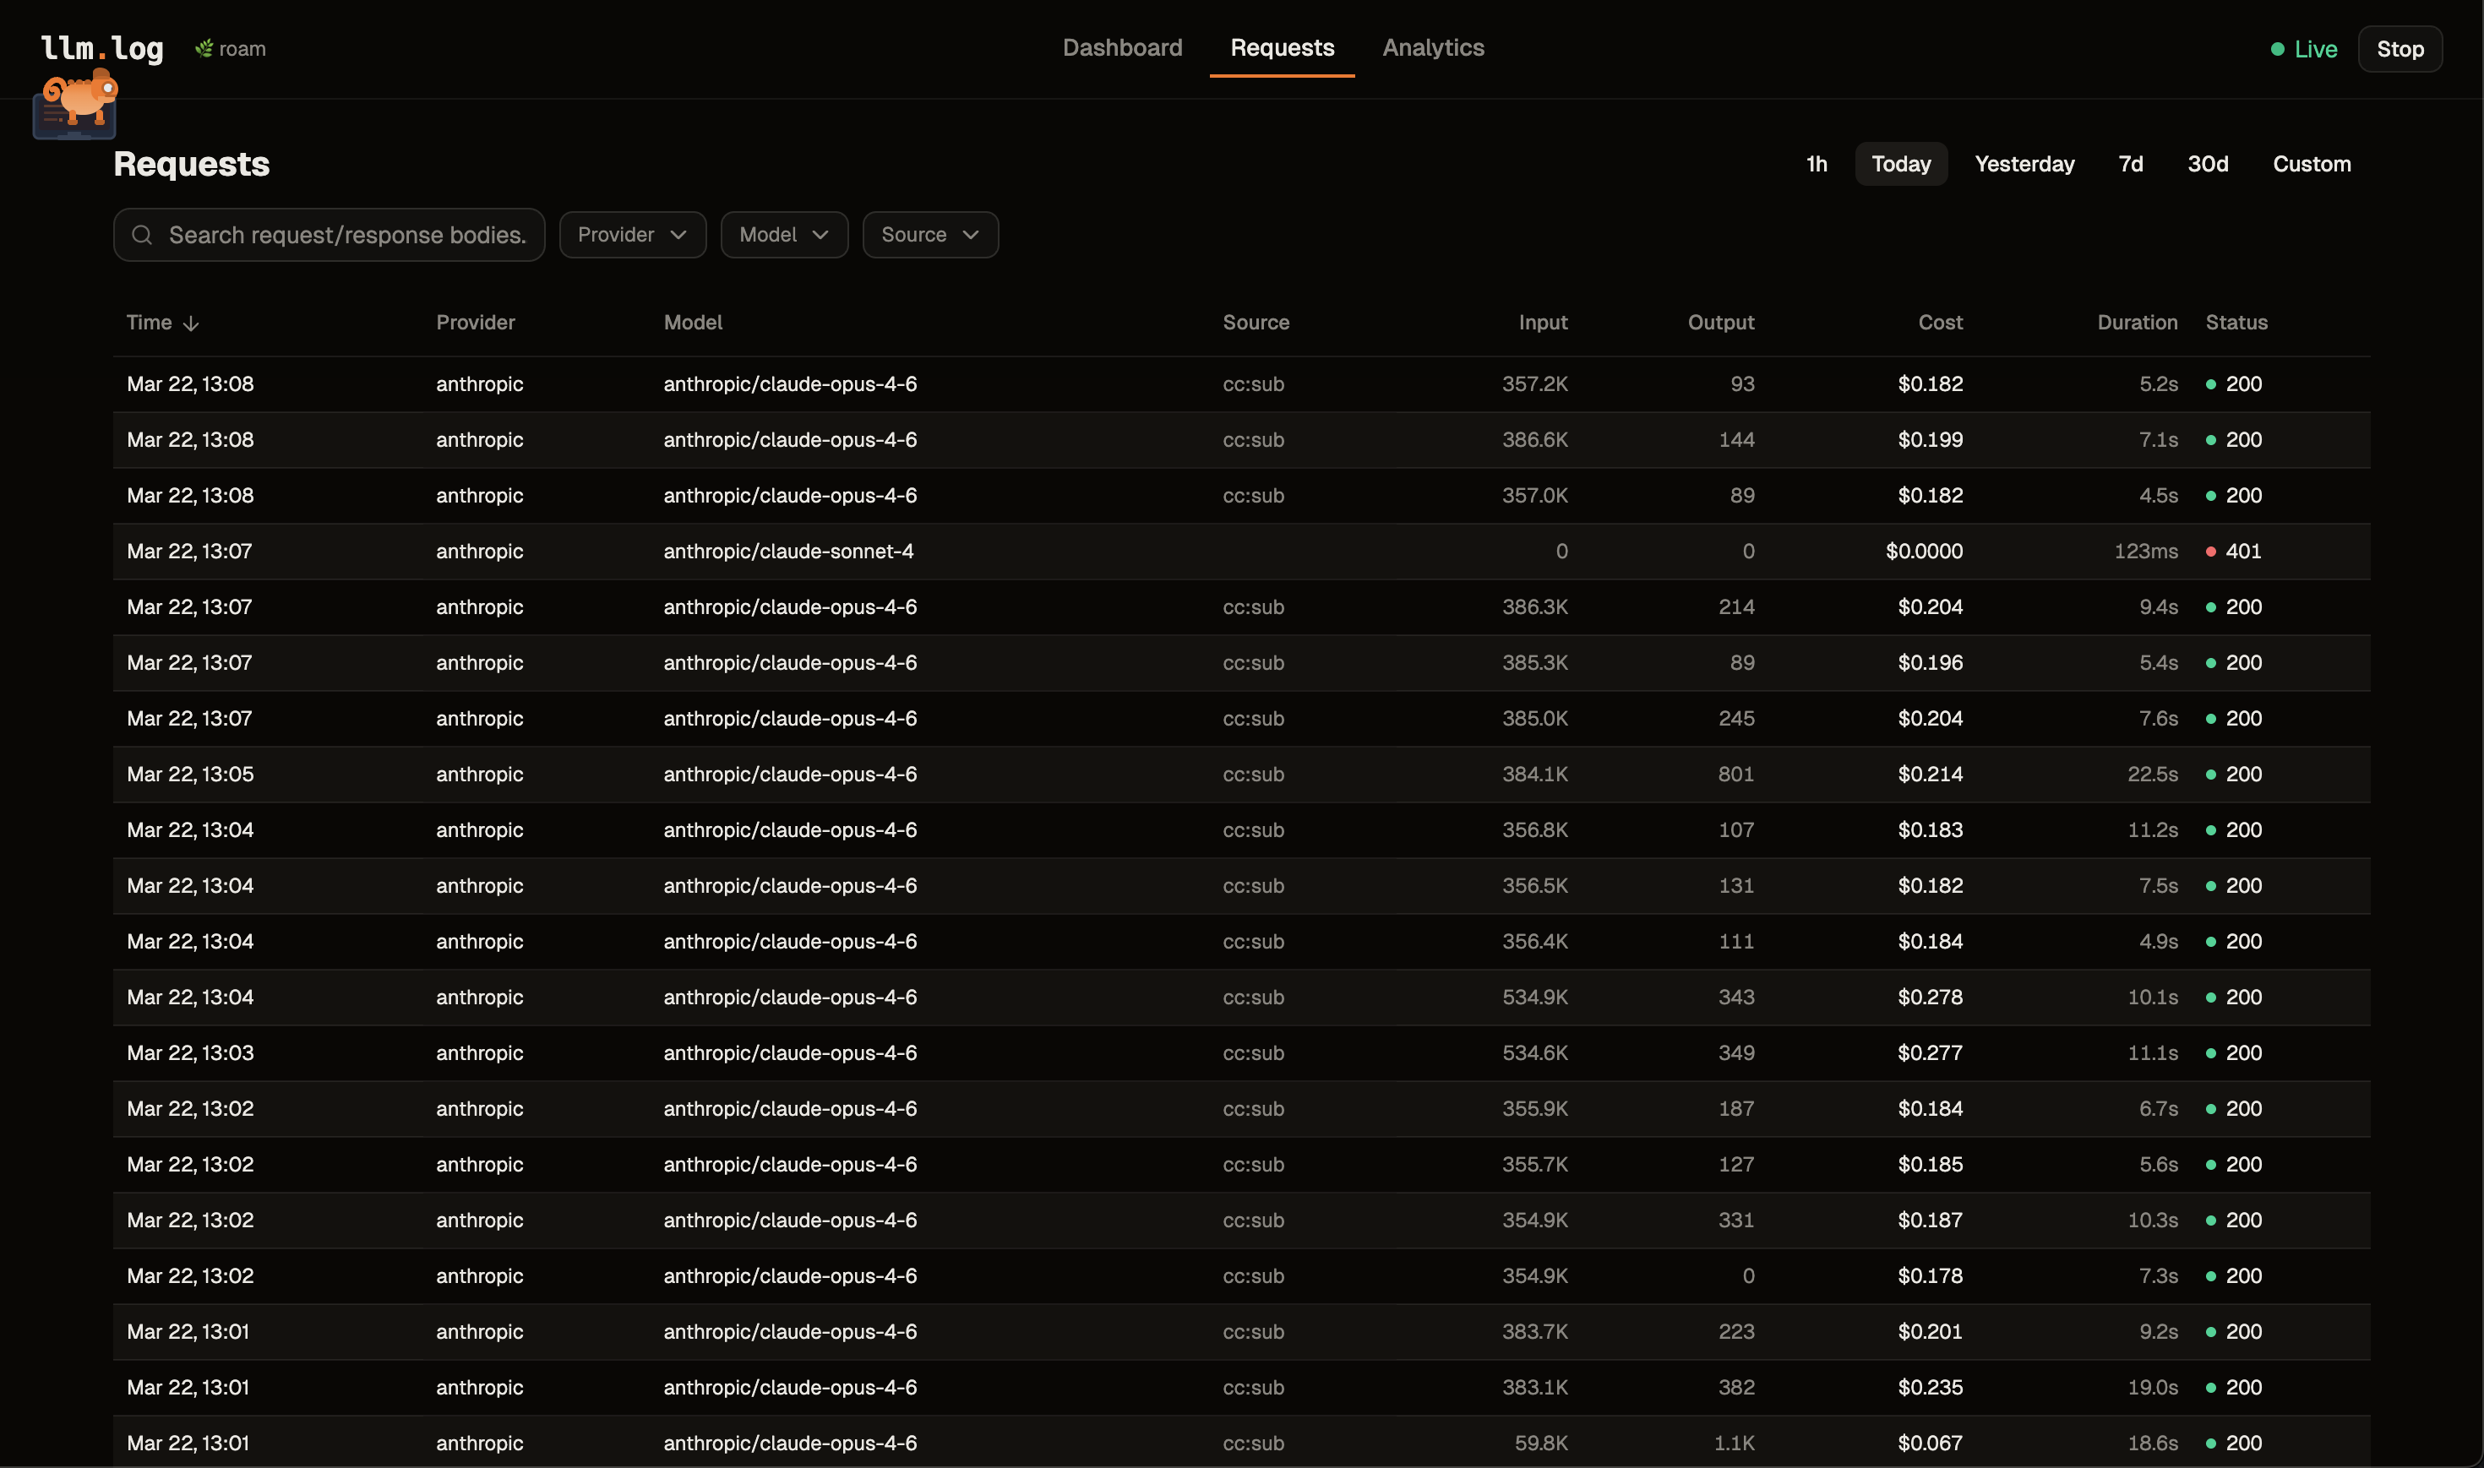The image size is (2484, 1468).
Task: Expand the Source filter dropdown
Action: coord(930,235)
